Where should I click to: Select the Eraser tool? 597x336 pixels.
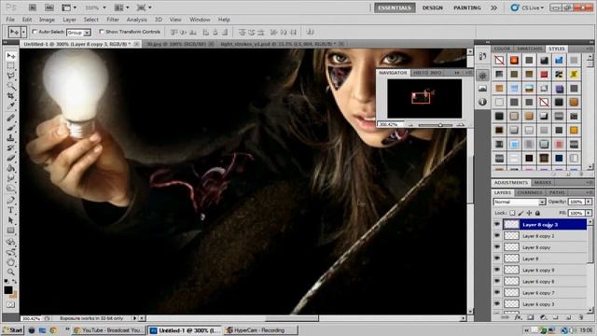(10, 158)
